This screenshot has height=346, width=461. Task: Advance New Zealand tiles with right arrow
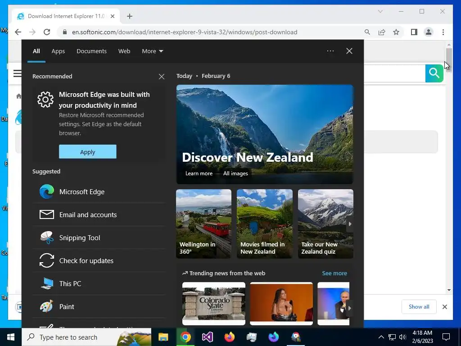pyautogui.click(x=350, y=224)
